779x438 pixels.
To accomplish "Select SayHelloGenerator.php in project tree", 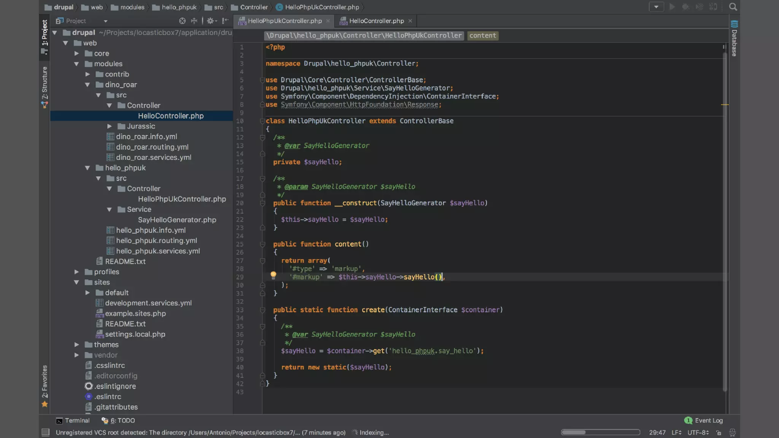I will point(177,220).
